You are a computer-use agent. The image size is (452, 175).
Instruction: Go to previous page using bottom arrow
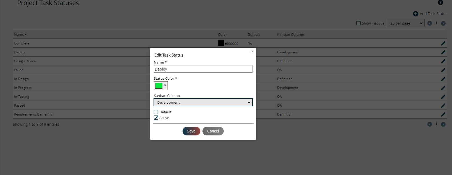[429, 124]
